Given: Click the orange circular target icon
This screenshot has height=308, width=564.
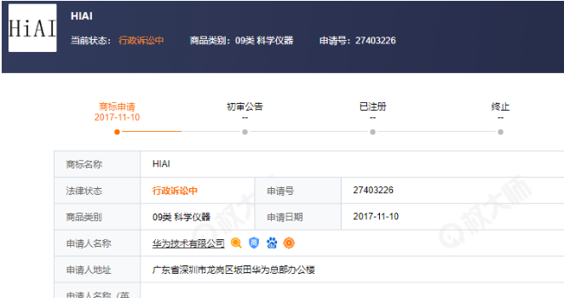Looking at the screenshot, I should coord(289,243).
